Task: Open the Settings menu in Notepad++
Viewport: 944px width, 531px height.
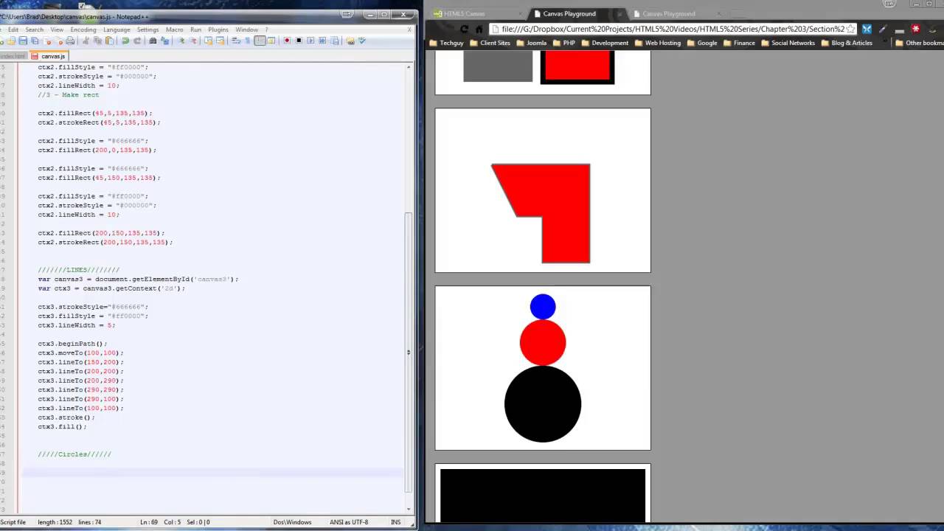Action: 147,29
